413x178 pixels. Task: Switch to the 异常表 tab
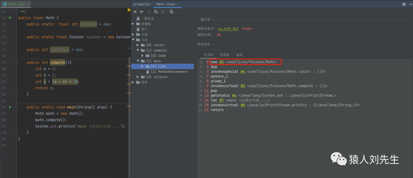click(x=224, y=55)
